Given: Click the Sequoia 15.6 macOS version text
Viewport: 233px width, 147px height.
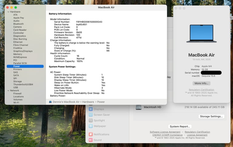Looking at the screenshot, I should [x=208, y=76].
